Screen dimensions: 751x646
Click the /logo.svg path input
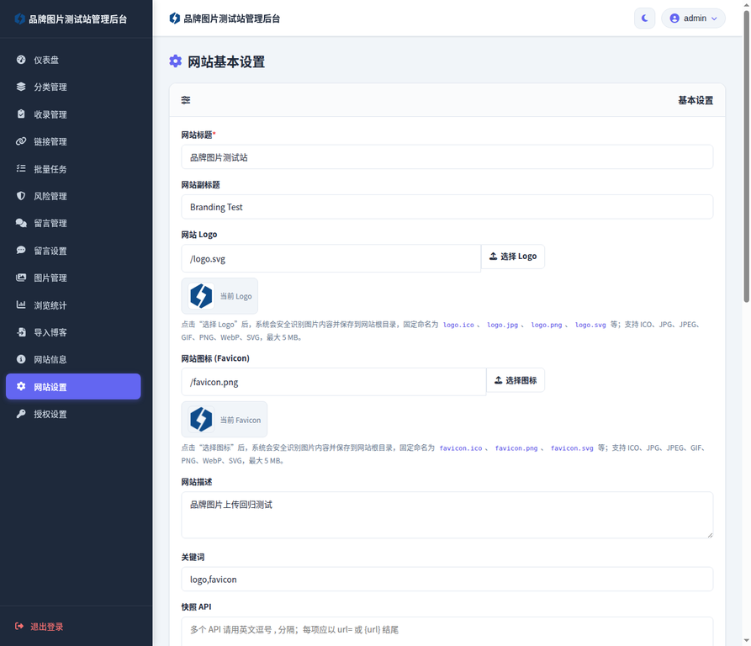pyautogui.click(x=331, y=258)
